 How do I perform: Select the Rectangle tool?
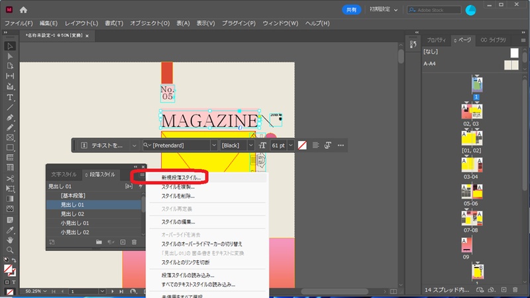pyautogui.click(x=10, y=148)
